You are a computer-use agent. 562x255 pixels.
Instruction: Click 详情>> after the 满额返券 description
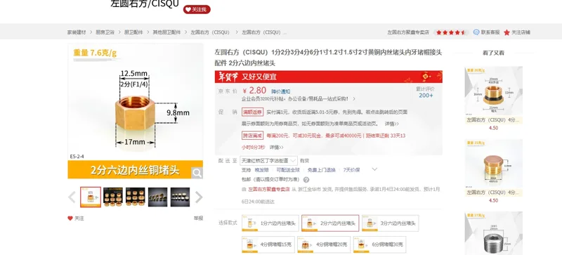point(392,124)
